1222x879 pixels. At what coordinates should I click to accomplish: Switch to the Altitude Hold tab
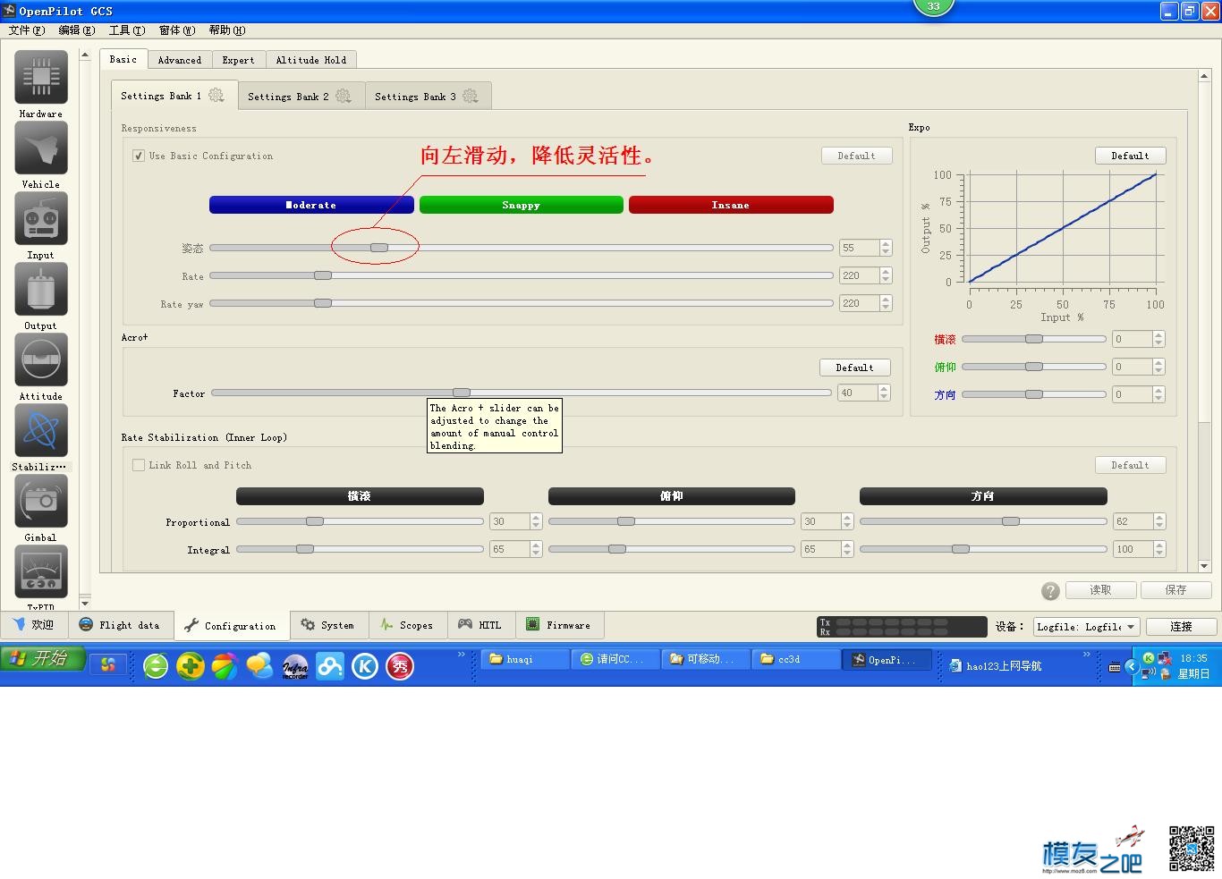tap(311, 60)
